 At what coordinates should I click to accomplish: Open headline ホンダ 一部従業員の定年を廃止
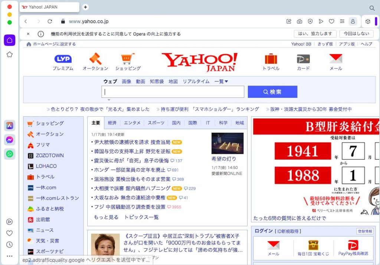point(130,170)
